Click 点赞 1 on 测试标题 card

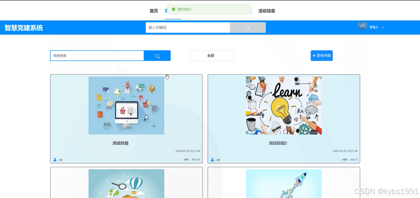tap(186, 160)
